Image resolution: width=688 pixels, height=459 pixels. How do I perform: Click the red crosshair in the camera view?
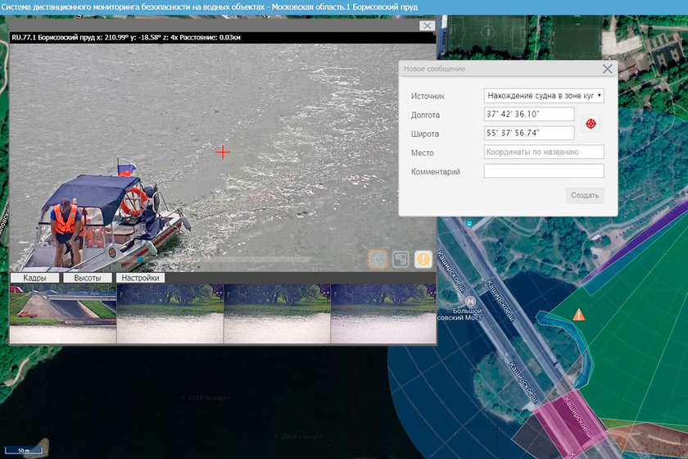[223, 152]
